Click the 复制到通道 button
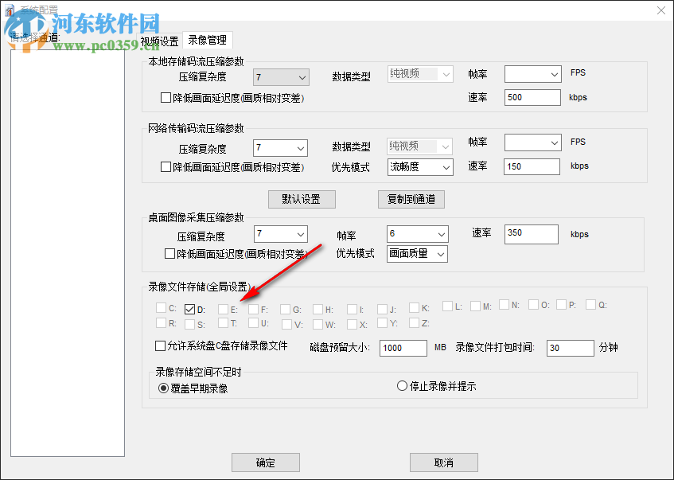 pyautogui.click(x=411, y=199)
